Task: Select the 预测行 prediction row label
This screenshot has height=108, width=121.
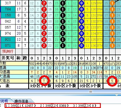Action: coord(8,51)
